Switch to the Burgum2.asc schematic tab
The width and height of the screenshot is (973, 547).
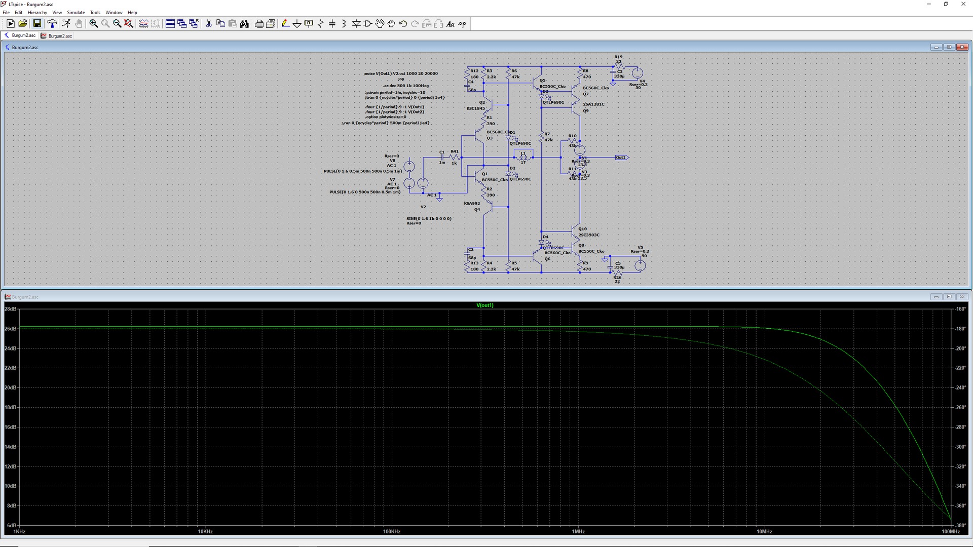coord(20,36)
